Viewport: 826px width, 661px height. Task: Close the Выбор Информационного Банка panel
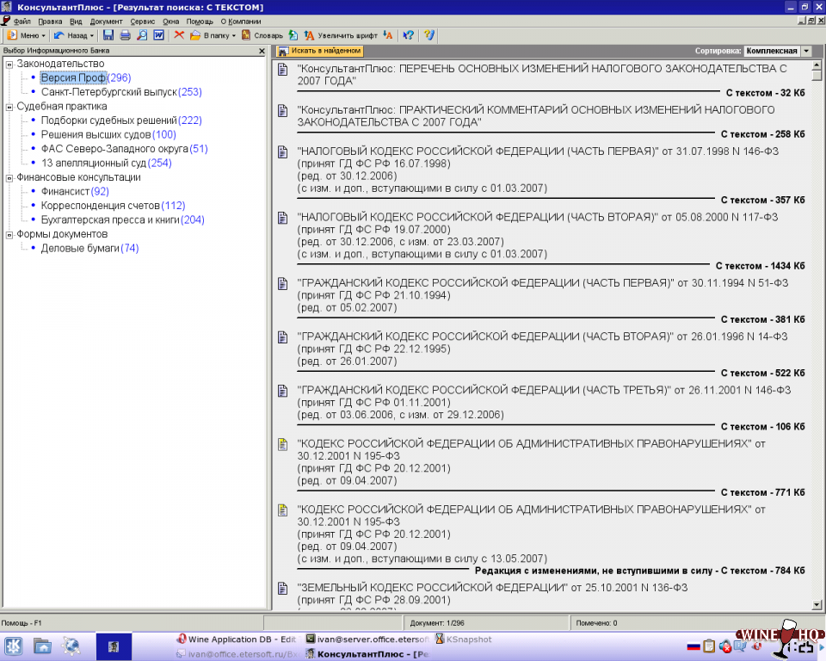pos(262,52)
